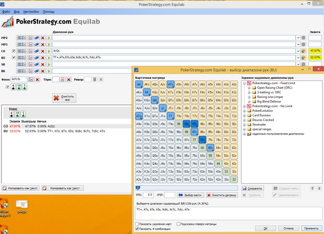The height and width of the screenshot is (234, 324).
Task: Clear the turn card with red X
Action: pos(69,80)
